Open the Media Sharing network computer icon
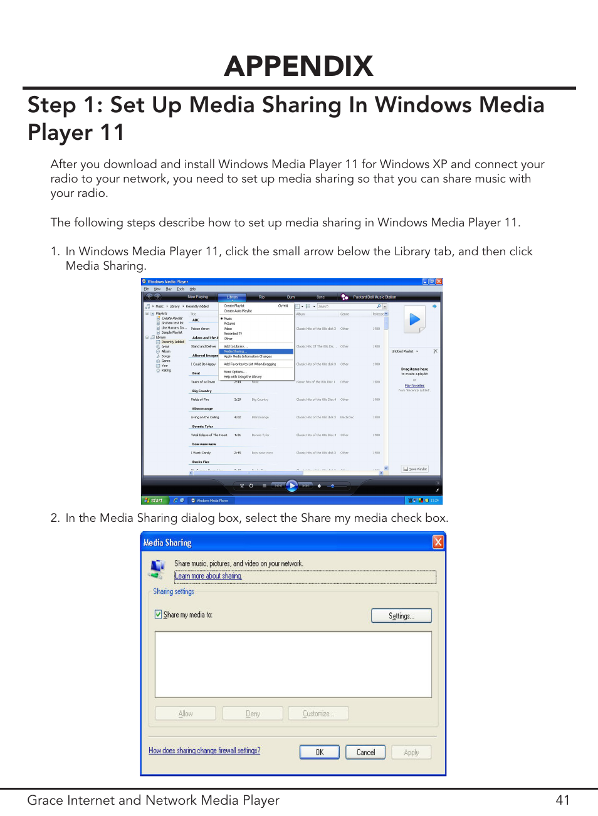Screen dimensions: 598x816 click(x=157, y=569)
